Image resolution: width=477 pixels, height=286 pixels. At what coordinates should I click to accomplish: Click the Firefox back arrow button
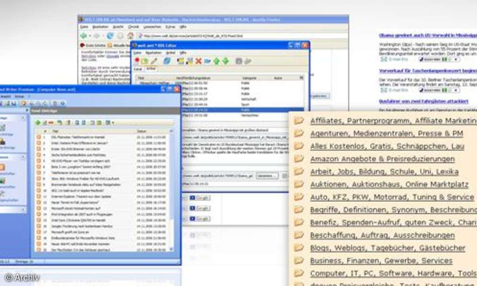click(83, 36)
